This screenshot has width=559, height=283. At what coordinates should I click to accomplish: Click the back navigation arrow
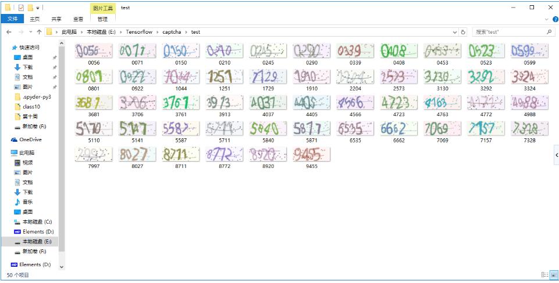9,31
